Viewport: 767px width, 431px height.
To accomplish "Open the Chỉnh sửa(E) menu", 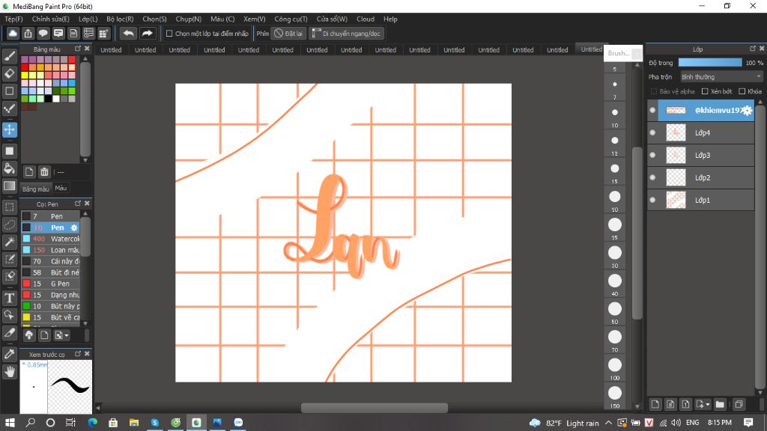I will tap(51, 19).
